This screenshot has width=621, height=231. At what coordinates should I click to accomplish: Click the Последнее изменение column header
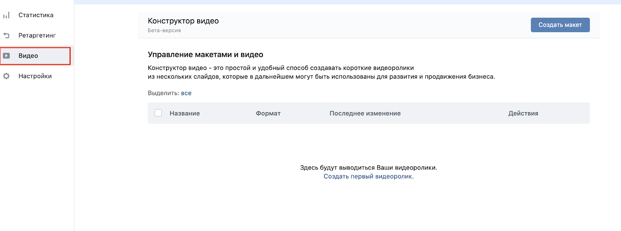coord(365,113)
